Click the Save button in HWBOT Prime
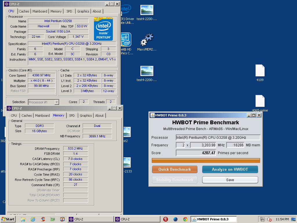Viewport: 297px width, 223px height. tap(230, 180)
